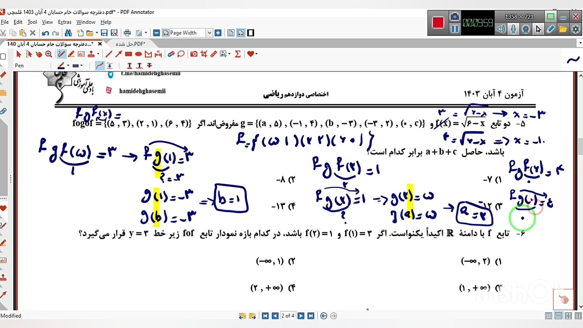Select the Eraser tool
Viewport: 583px width, 328px height.
coord(171,54)
